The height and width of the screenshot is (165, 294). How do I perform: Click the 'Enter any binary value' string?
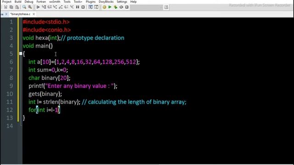point(79,86)
